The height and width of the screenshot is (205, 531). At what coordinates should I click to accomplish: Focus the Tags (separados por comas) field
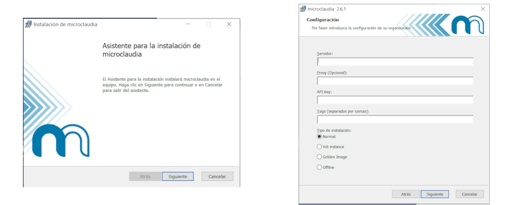(x=395, y=119)
